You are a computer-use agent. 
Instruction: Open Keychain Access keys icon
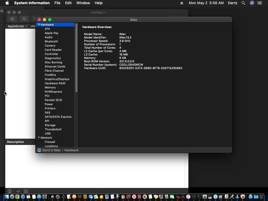52,197
